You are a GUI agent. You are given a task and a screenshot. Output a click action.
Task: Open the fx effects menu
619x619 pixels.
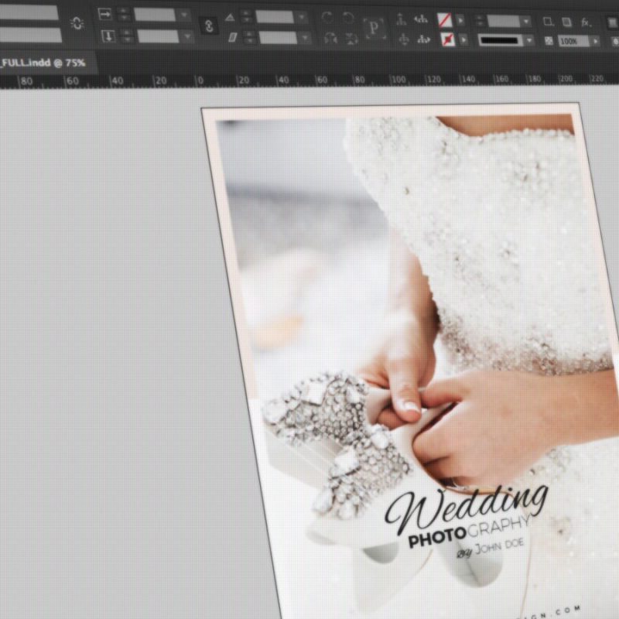(x=587, y=23)
